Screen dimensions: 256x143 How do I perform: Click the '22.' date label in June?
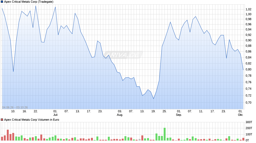(36, 111)
